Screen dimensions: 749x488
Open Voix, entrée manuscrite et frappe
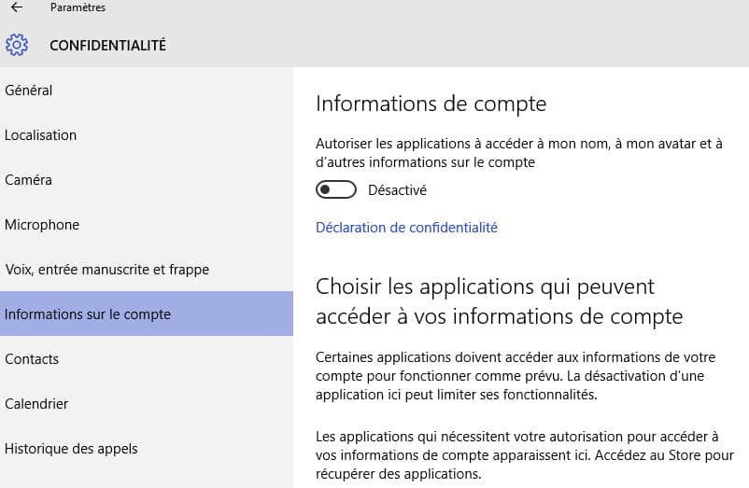coord(147,270)
